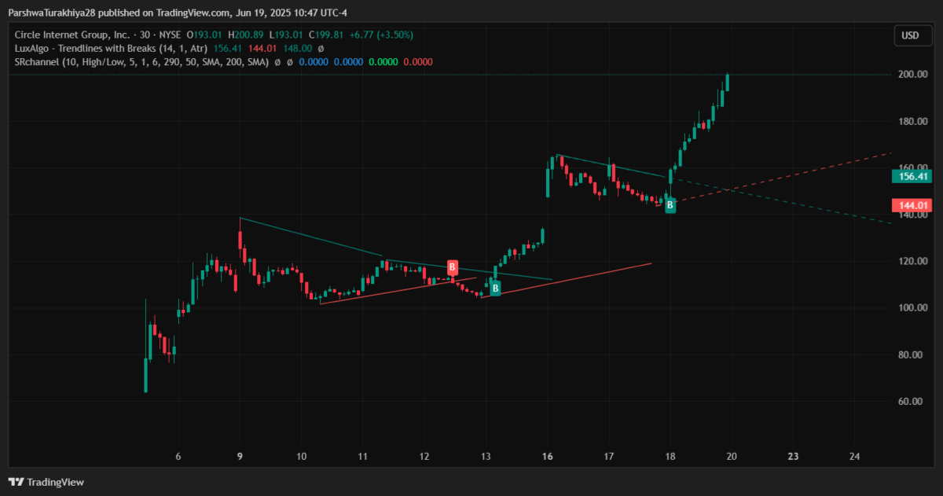Click date label 18 on time axis
The height and width of the screenshot is (496, 943).
coord(670,457)
